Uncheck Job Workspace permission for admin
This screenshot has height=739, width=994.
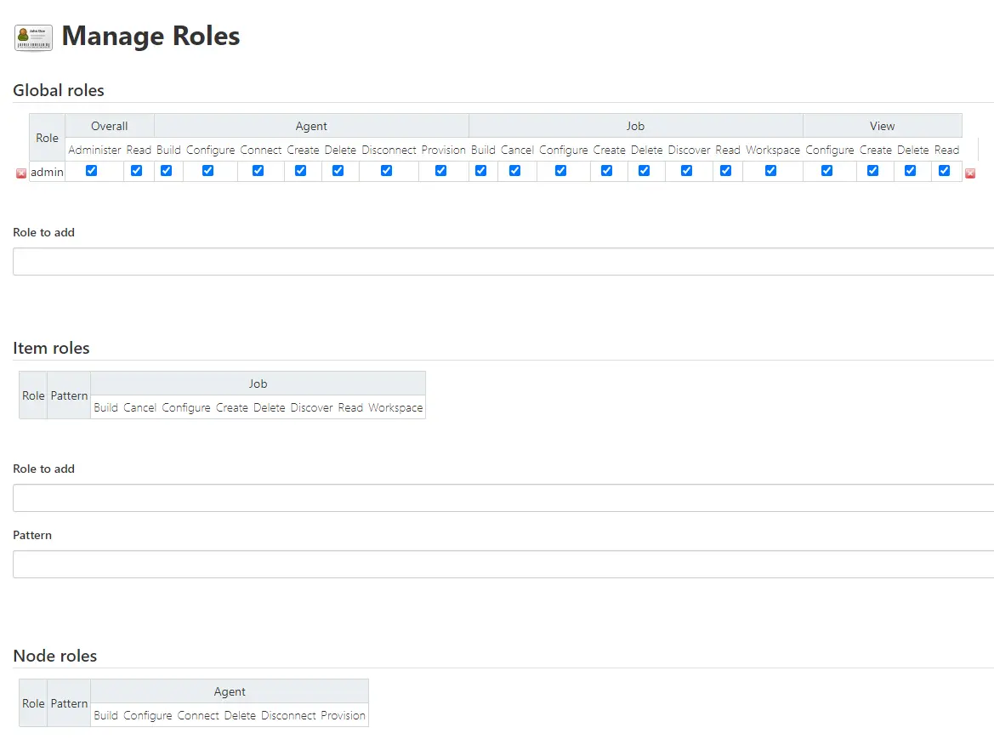pos(771,171)
